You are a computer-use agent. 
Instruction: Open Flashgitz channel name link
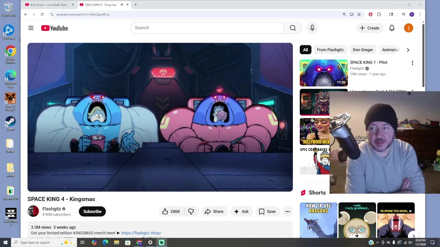(x=52, y=209)
